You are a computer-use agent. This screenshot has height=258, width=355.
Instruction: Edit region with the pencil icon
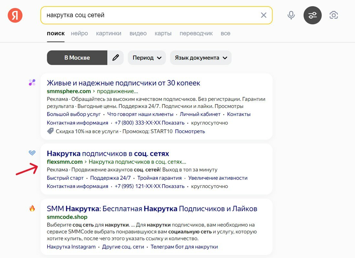[115, 58]
